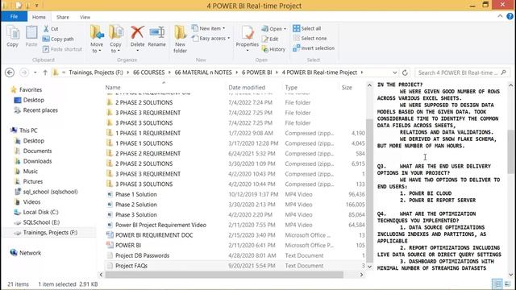The width and height of the screenshot is (516, 290).
Task: Click Select none in the ribbon
Action: pyautogui.click(x=310, y=38)
